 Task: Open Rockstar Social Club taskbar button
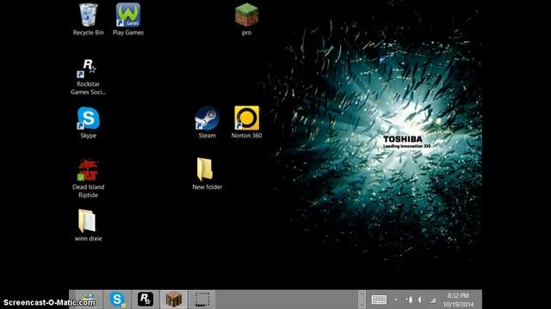[145, 300]
